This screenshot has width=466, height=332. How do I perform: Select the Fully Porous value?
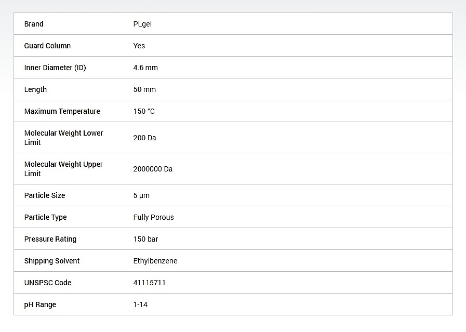[153, 217]
